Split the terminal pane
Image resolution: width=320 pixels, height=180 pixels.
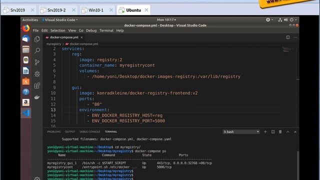pos(273,132)
